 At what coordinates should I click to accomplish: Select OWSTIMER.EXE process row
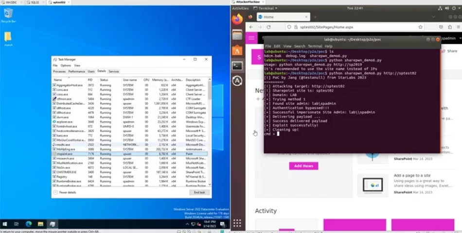[x=130, y=172]
